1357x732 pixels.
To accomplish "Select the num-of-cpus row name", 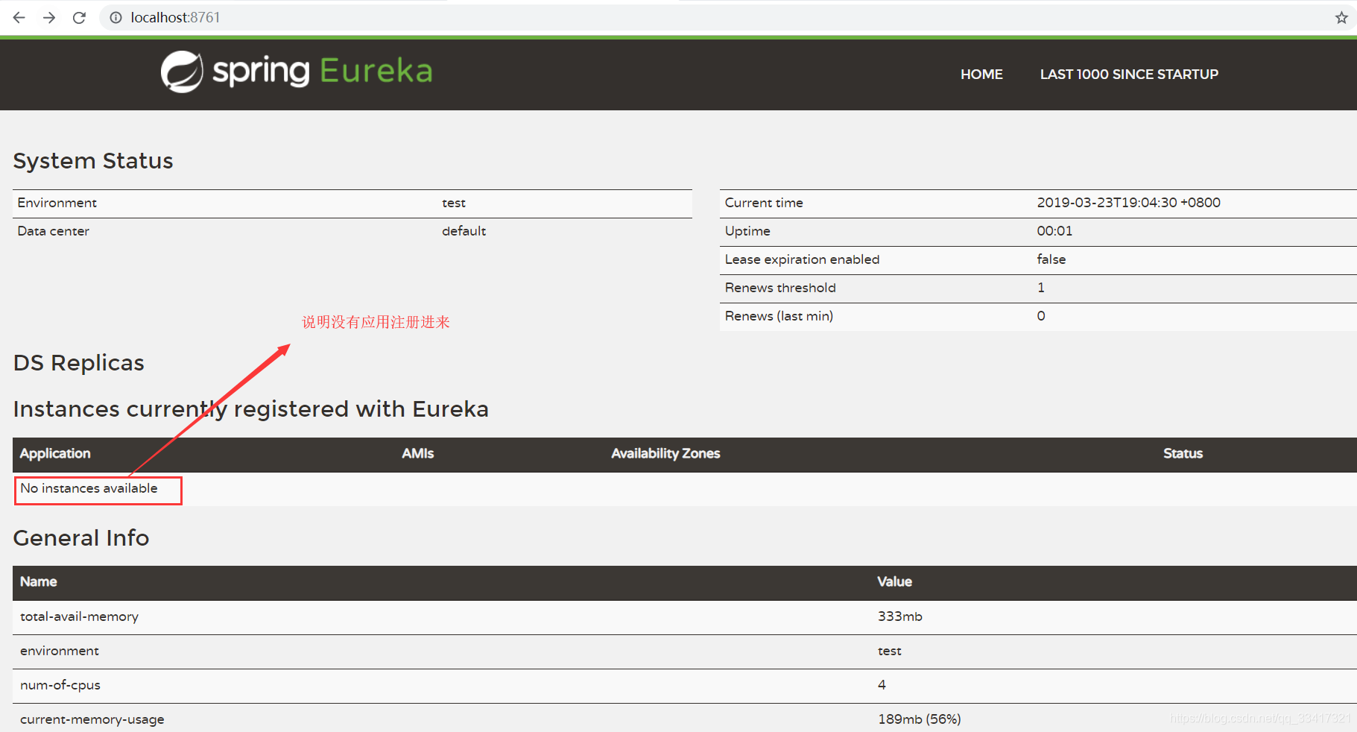I will 60,685.
